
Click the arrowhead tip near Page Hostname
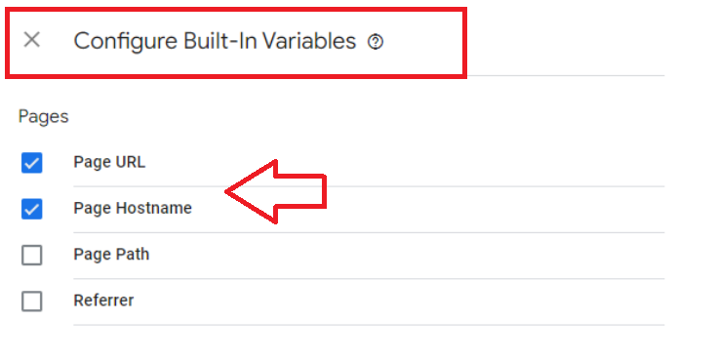click(227, 192)
